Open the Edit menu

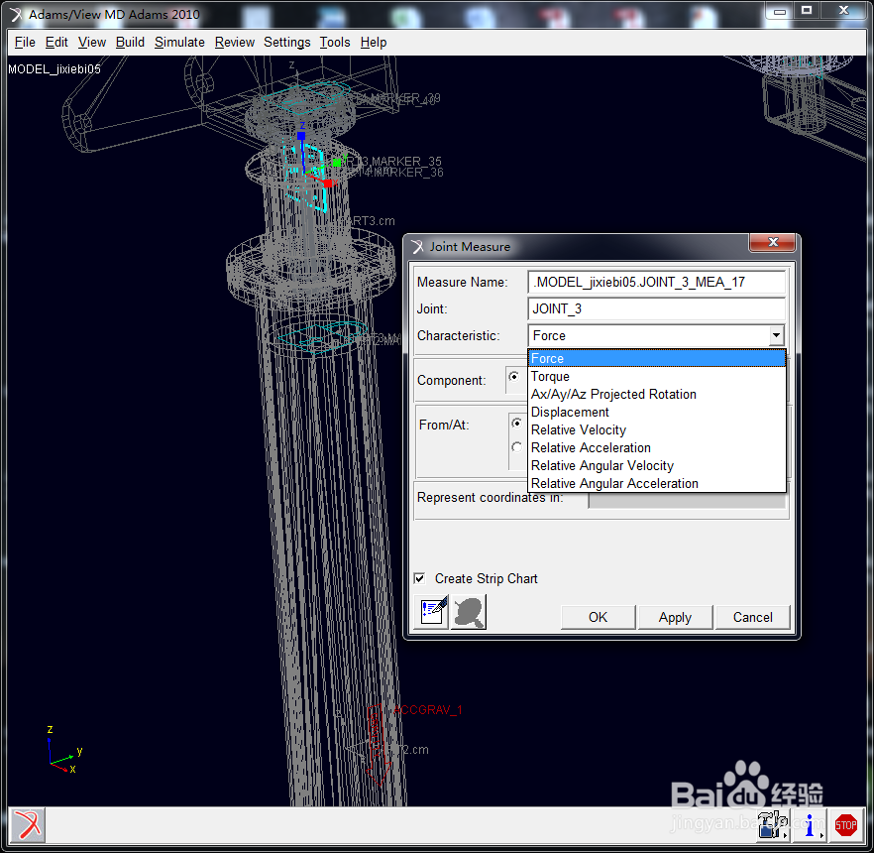point(56,43)
